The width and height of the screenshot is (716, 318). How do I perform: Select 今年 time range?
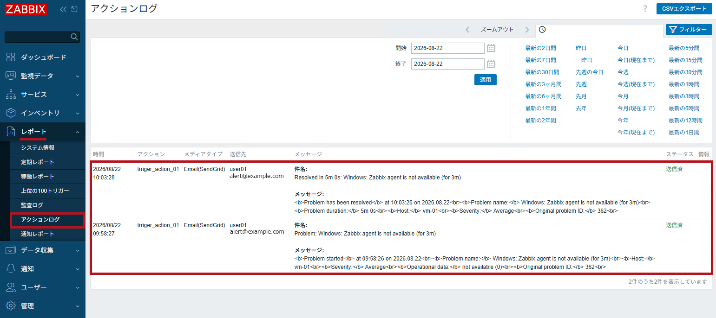click(623, 120)
